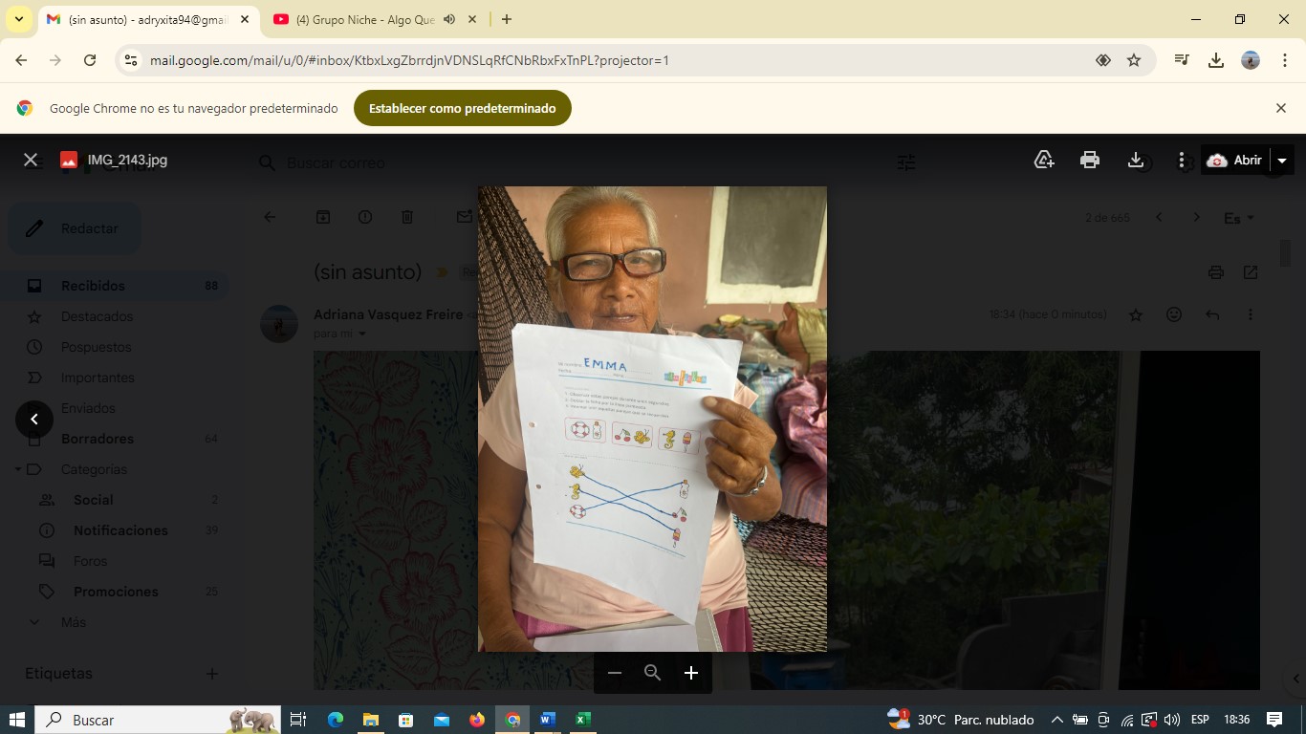The image size is (1306, 734).
Task: Zoom in with the plus icon
Action: pos(691,673)
